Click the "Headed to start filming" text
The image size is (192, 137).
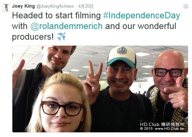point(56,16)
